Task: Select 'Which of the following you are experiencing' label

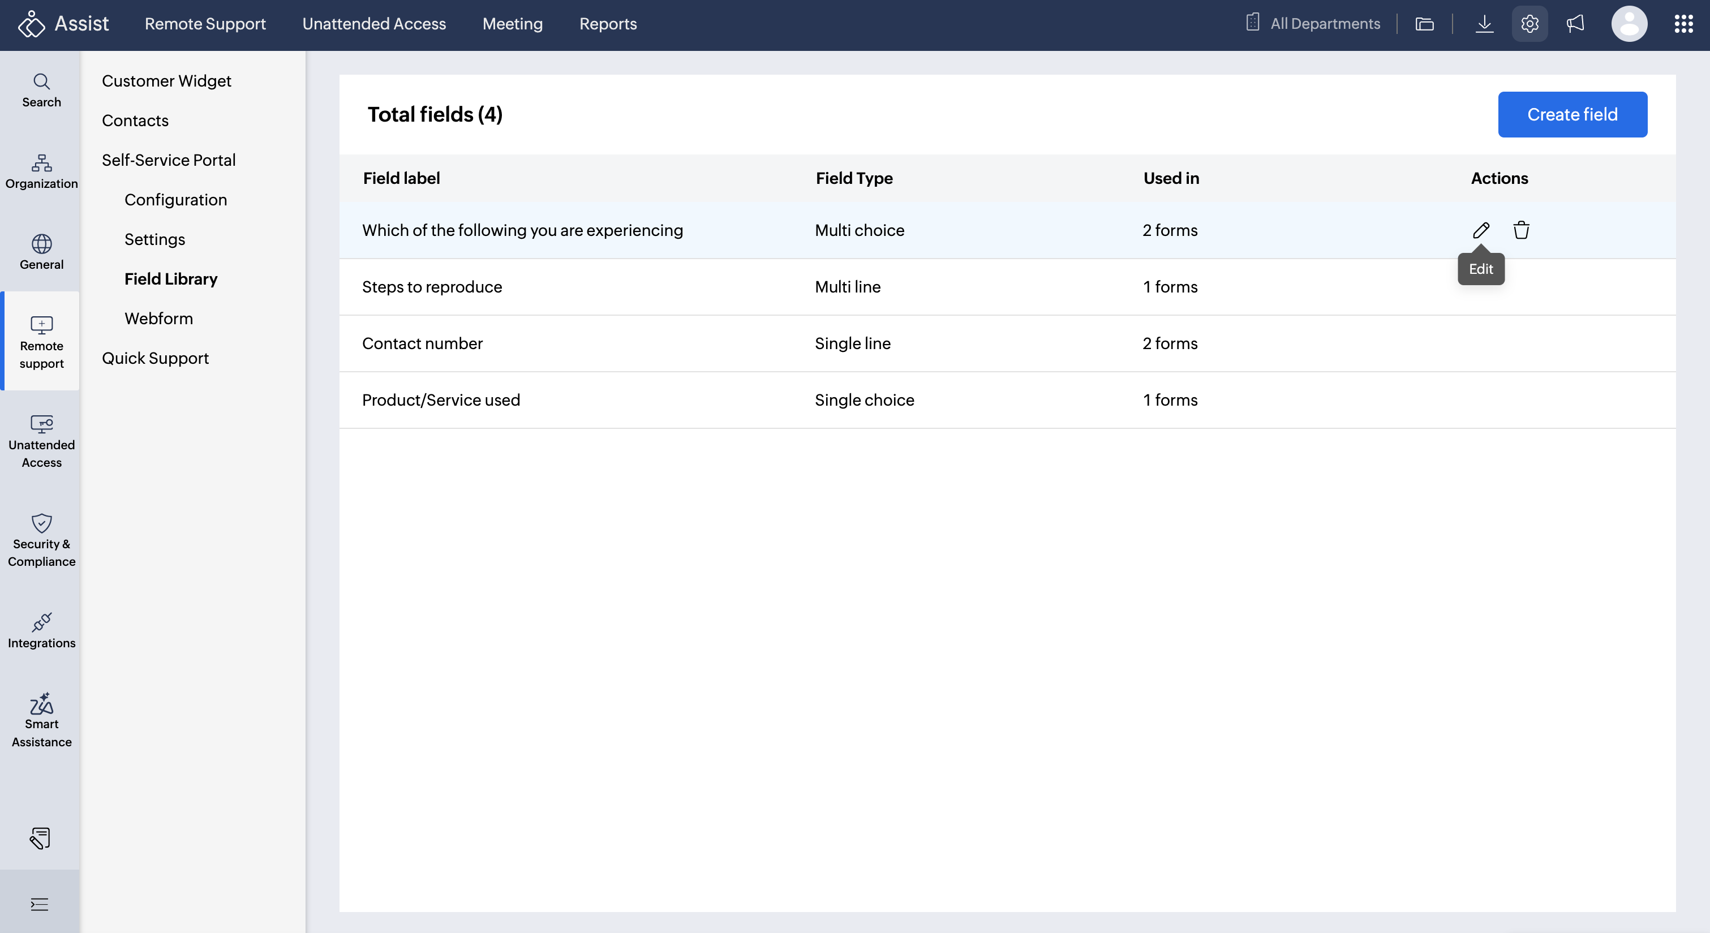Action: coord(522,230)
